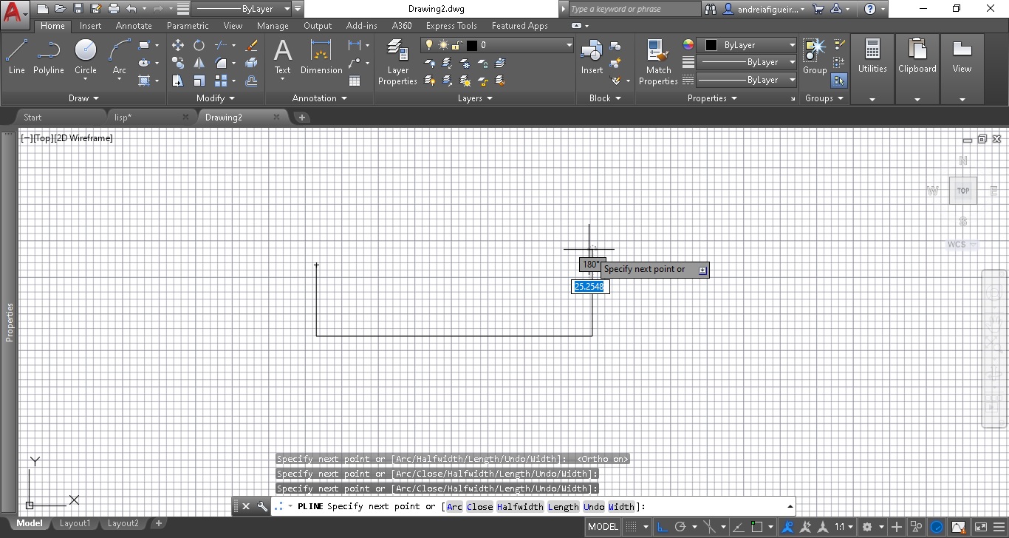Open Layer Properties manager

click(x=397, y=62)
